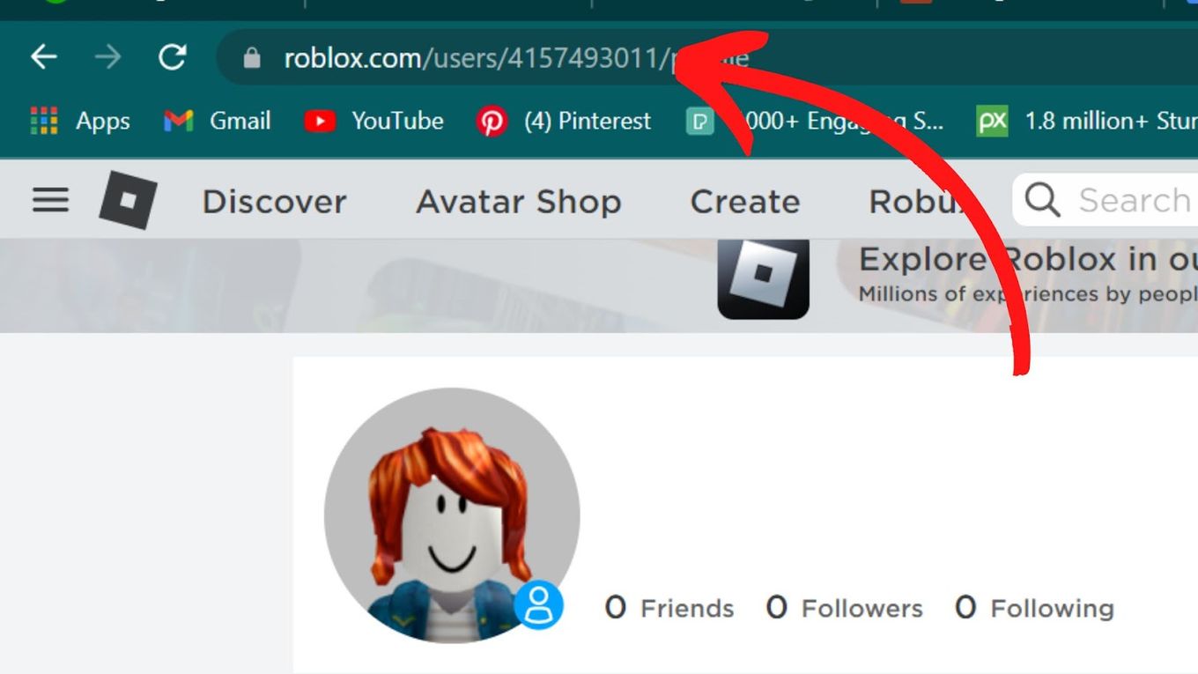The width and height of the screenshot is (1198, 674).
Task: Click the px bookmark for stock images
Action: pyautogui.click(x=991, y=122)
